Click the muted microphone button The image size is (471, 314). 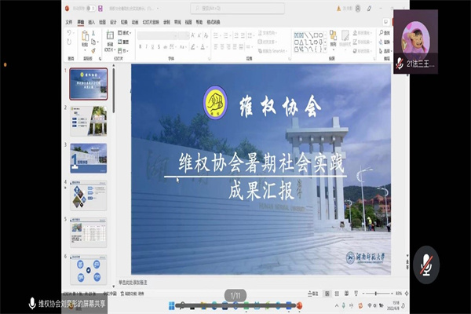(x=427, y=261)
